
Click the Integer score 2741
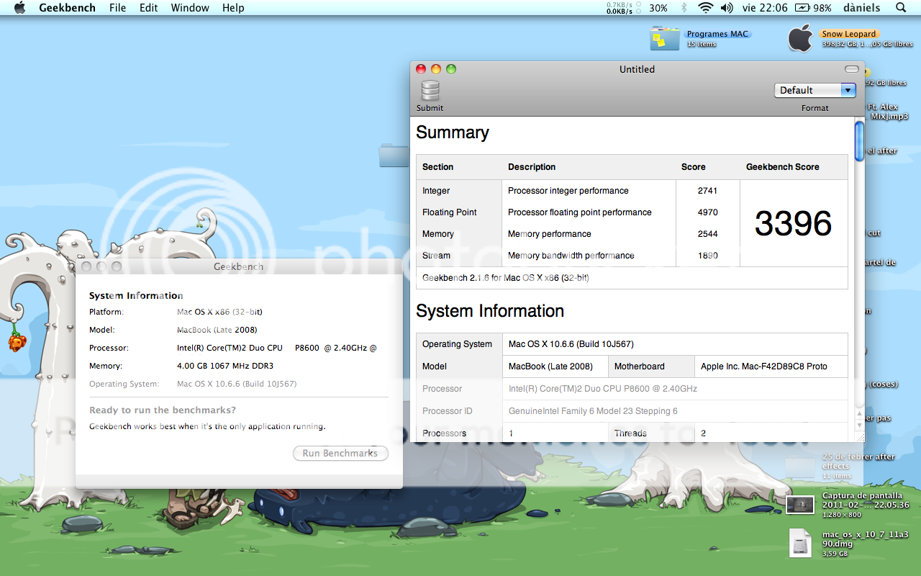point(707,191)
